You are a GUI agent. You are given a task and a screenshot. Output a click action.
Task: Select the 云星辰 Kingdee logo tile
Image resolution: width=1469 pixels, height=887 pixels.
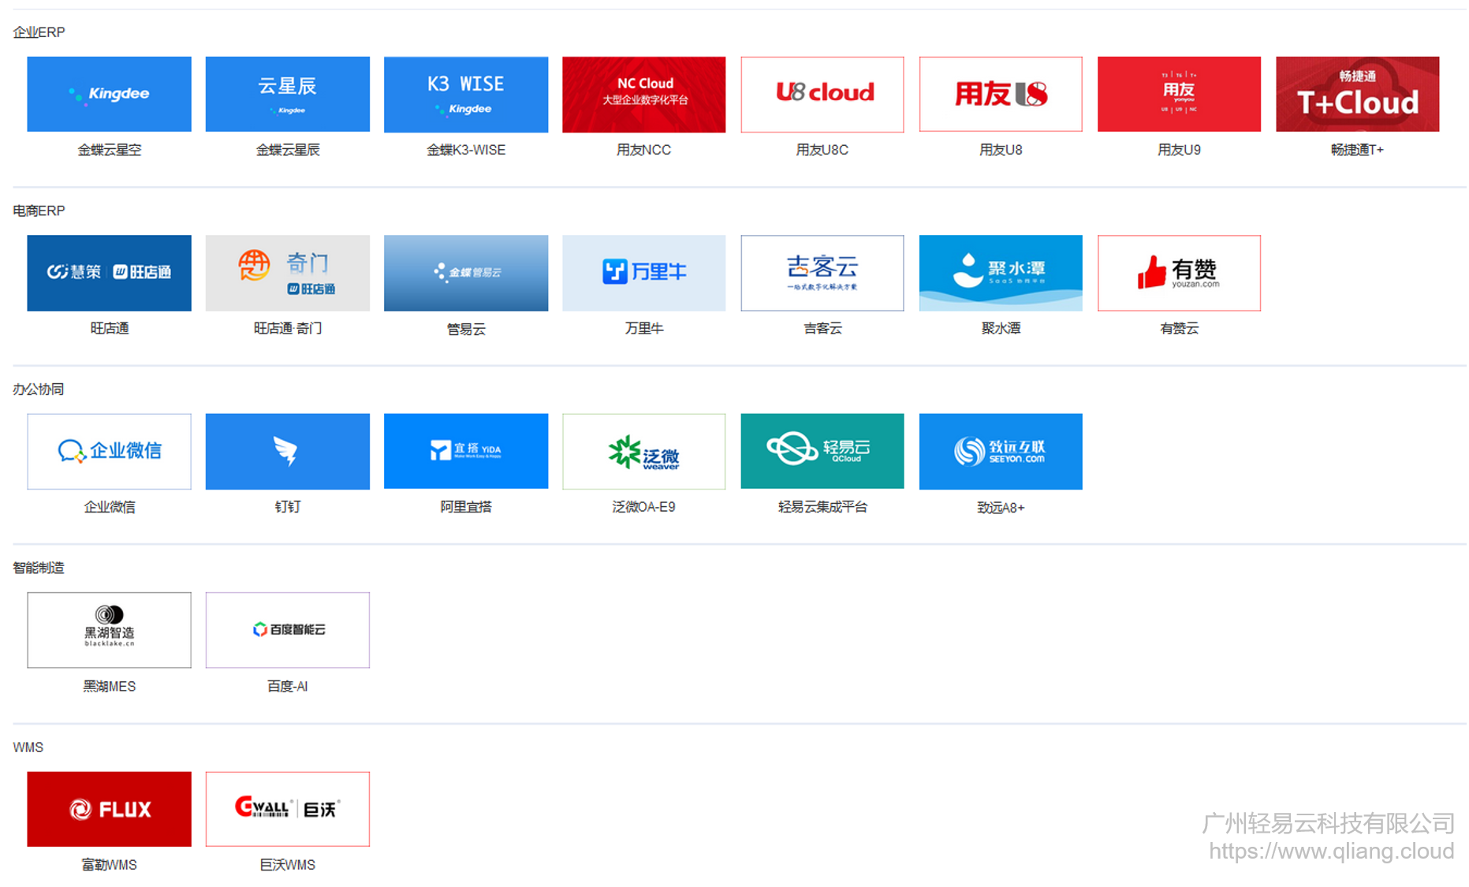288,94
